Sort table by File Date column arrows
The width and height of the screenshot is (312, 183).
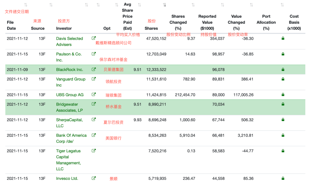point(26,5)
